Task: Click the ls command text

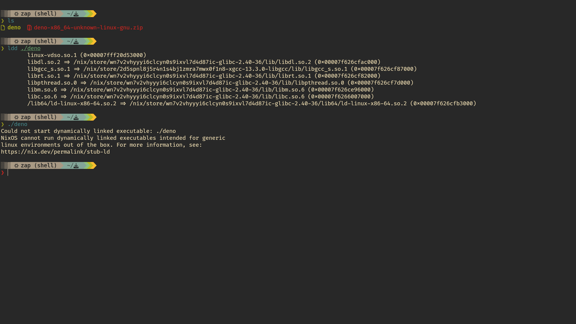Action: pyautogui.click(x=11, y=21)
